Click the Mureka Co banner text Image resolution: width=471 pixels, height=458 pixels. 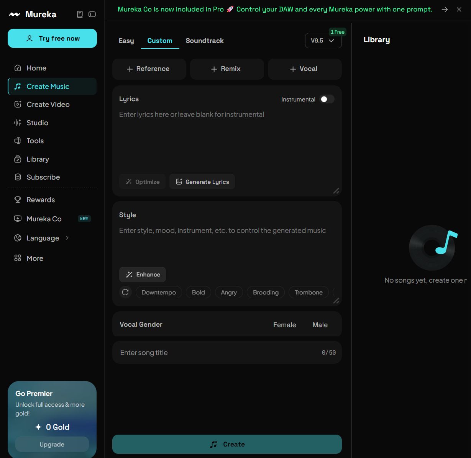click(275, 10)
